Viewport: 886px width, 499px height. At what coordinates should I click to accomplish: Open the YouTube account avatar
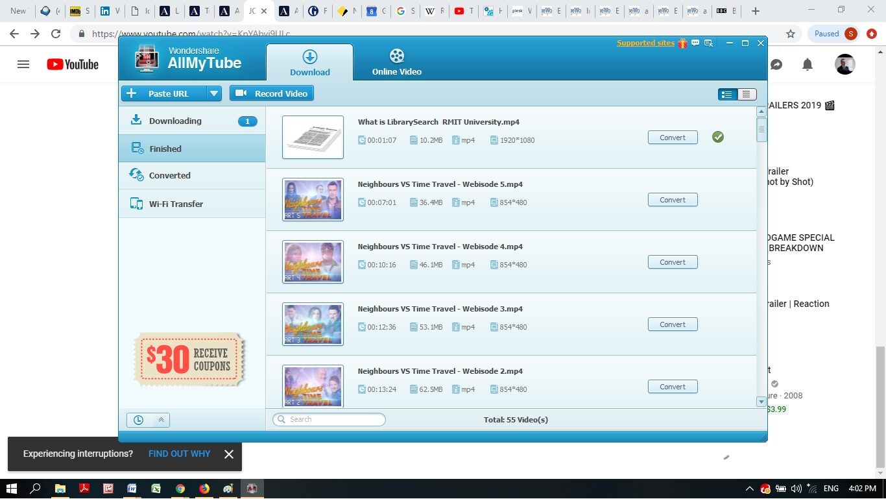844,64
